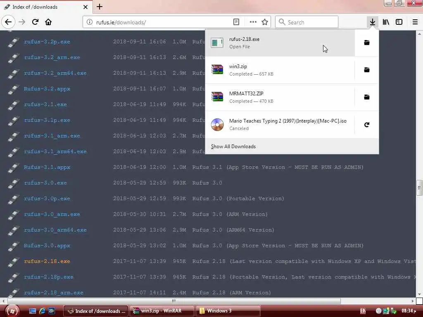Click Show All Downloads
Screen dimensions: 423x317
click(x=233, y=147)
